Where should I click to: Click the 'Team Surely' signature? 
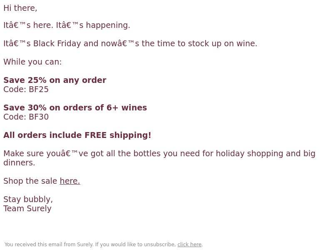click(27, 209)
